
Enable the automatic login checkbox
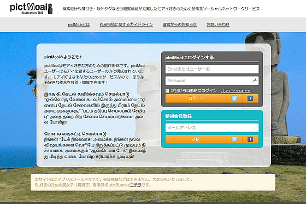[x=167, y=91]
